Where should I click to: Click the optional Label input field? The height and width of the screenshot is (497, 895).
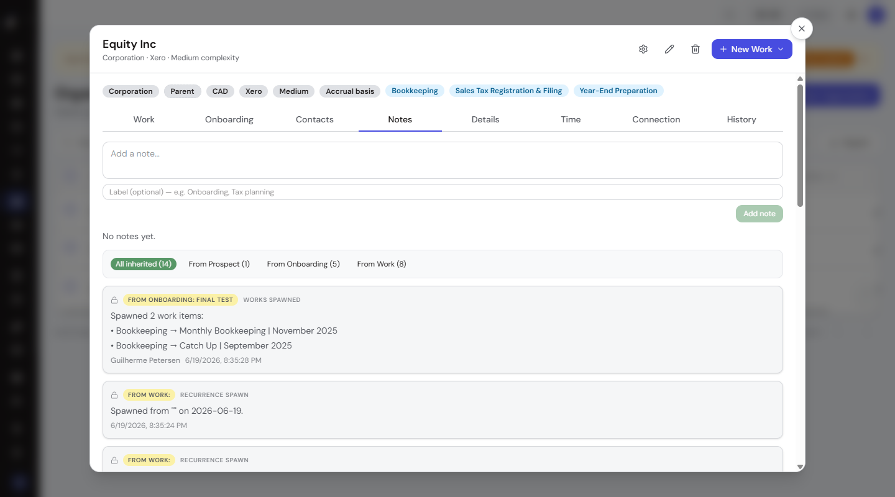(443, 192)
